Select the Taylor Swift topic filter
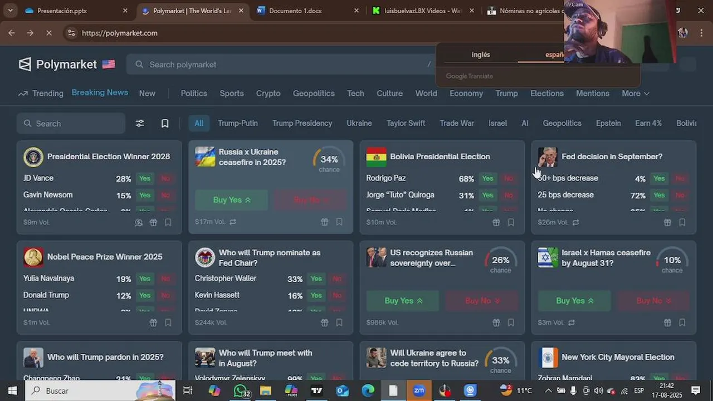This screenshot has width=713, height=401. point(406,124)
